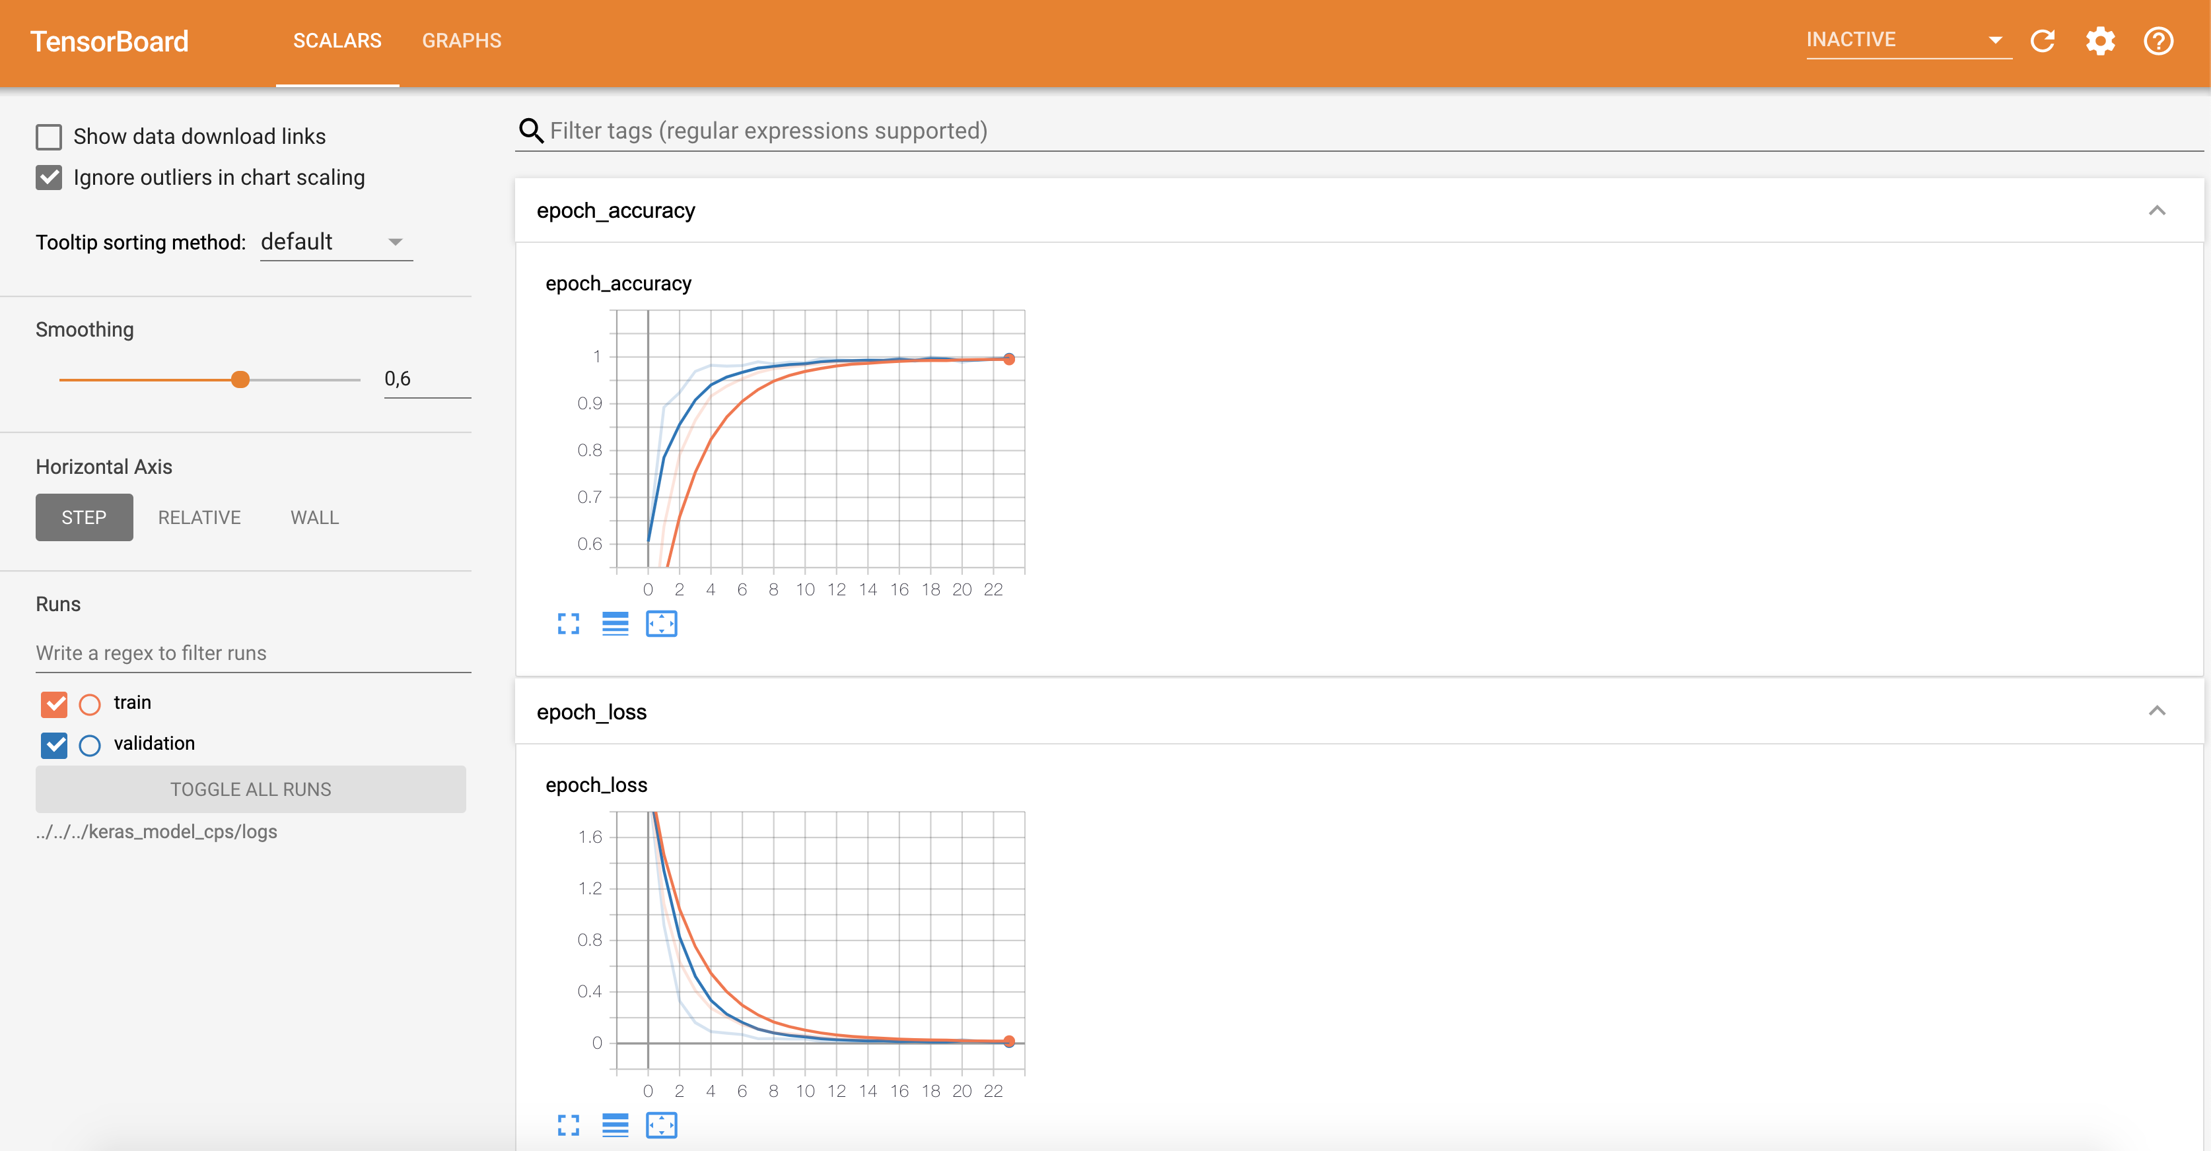
Task: Open the settings gear icon
Action: point(2099,40)
